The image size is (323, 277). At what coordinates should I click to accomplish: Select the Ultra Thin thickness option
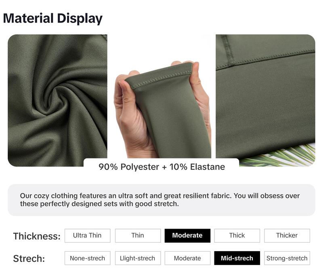pyautogui.click(x=87, y=235)
